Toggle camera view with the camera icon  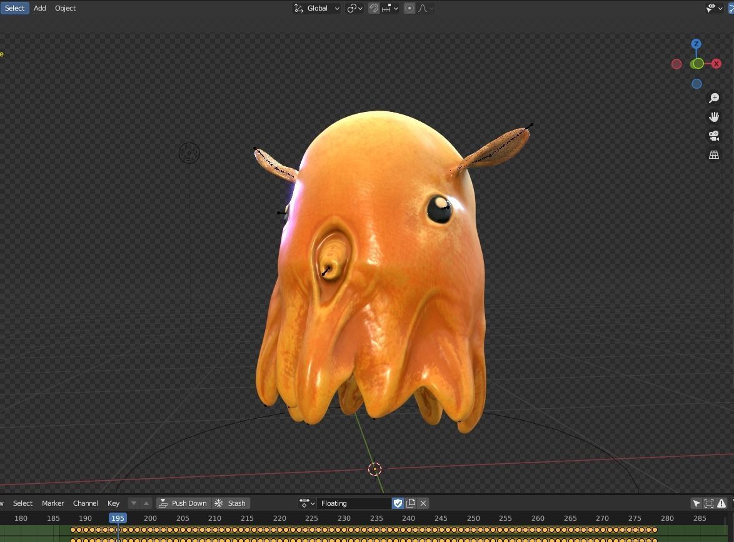714,136
